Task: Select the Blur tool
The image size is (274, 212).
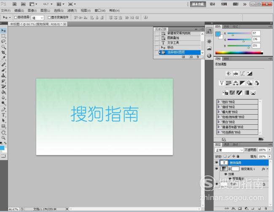Action: [3, 97]
